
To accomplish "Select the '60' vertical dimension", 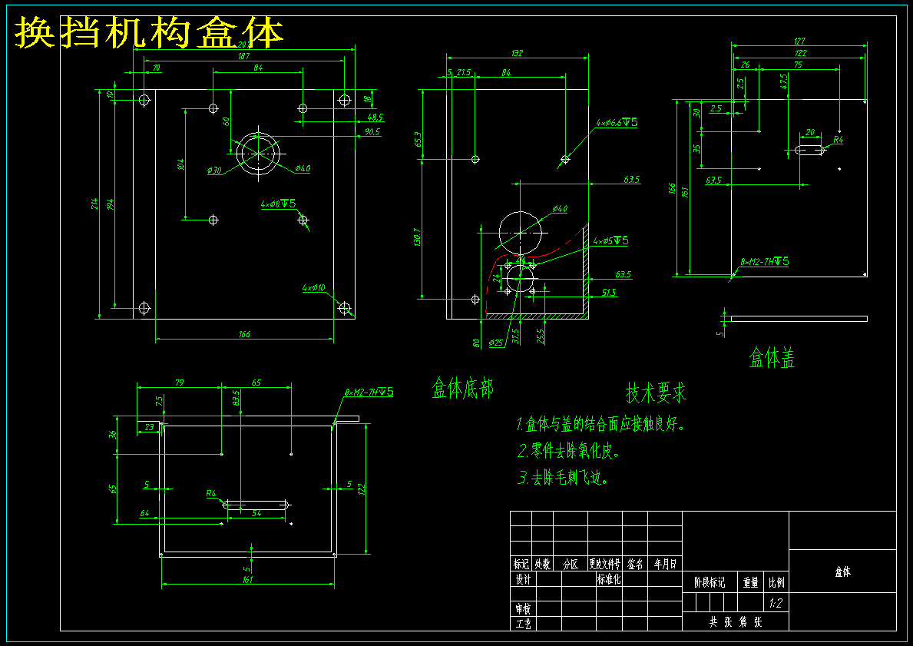I will tap(227, 121).
